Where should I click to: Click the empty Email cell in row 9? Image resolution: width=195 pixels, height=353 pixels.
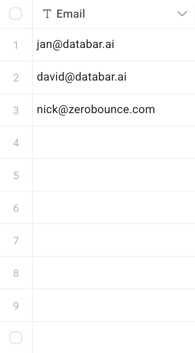pyautogui.click(x=113, y=305)
